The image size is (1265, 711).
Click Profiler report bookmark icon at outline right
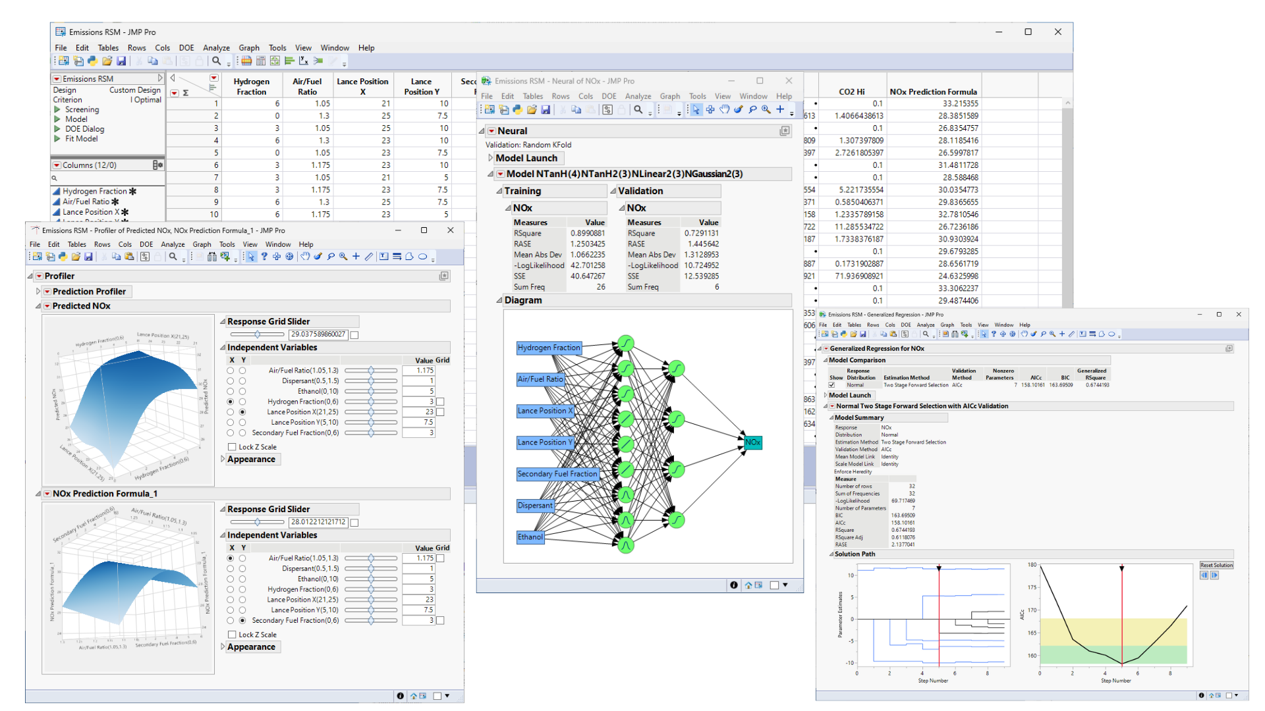(444, 276)
